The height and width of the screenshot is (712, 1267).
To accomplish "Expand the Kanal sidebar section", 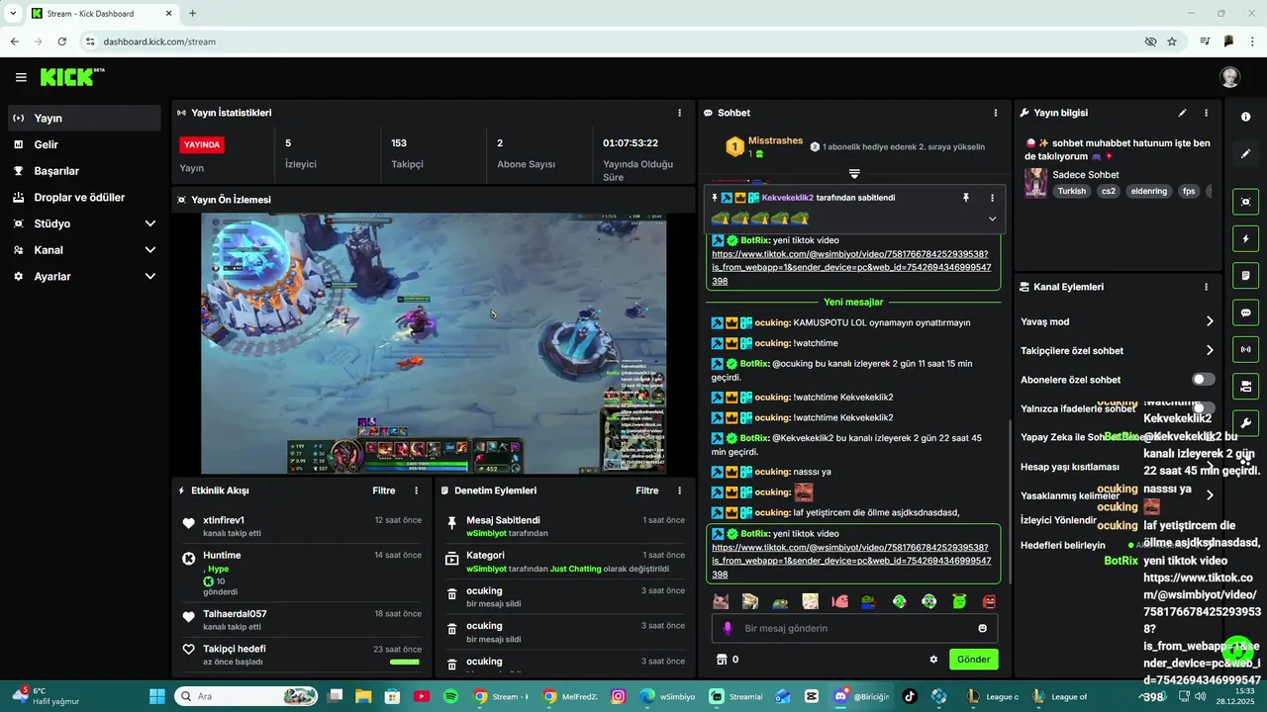I will click(x=150, y=250).
